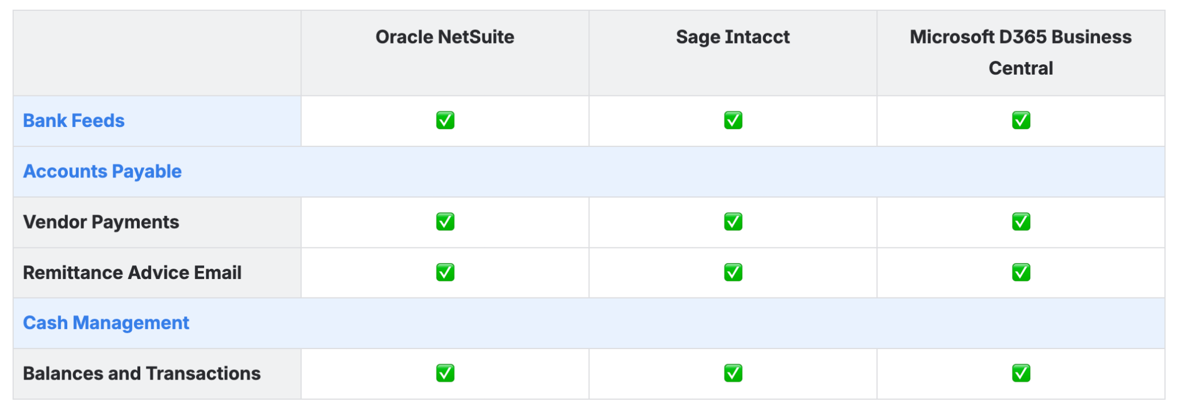Open the Accounts Payable link
The height and width of the screenshot is (410, 1177).
tap(102, 171)
